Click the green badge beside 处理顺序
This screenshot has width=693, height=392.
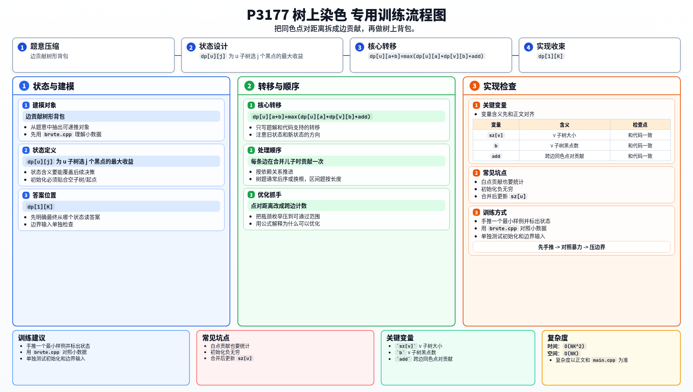pos(251,150)
